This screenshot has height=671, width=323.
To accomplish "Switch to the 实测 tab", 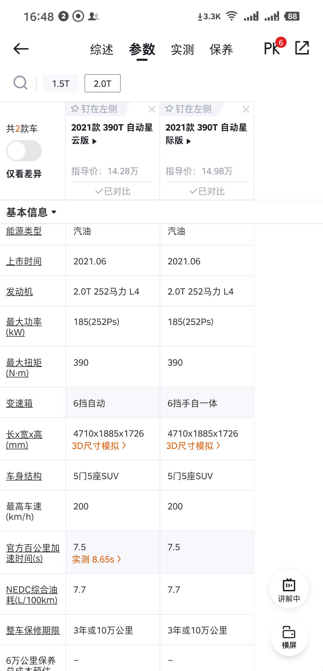I will click(182, 49).
